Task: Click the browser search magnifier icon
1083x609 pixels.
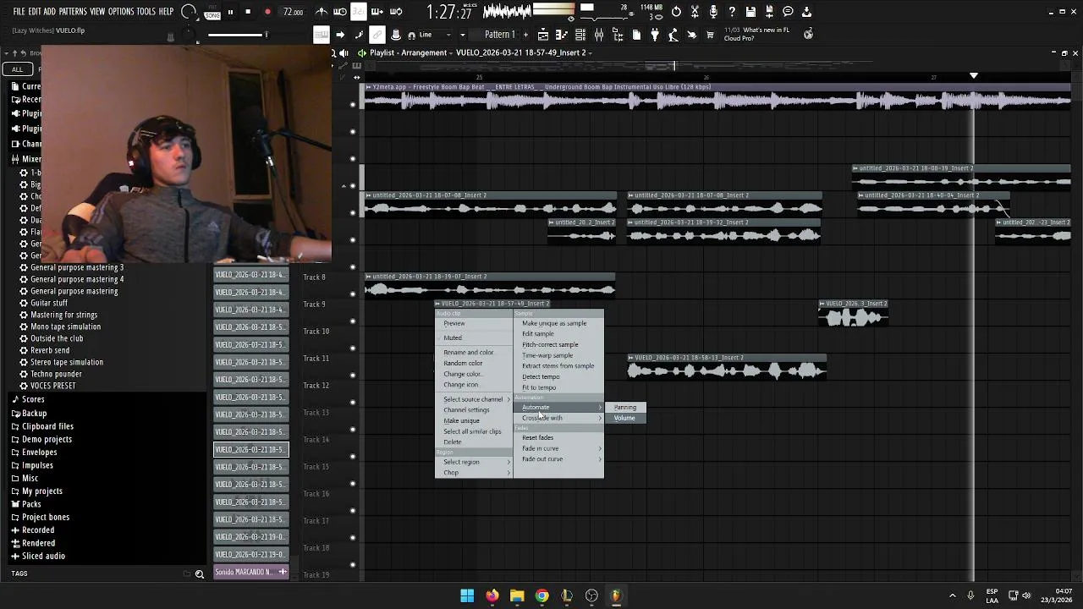Action: point(200,574)
